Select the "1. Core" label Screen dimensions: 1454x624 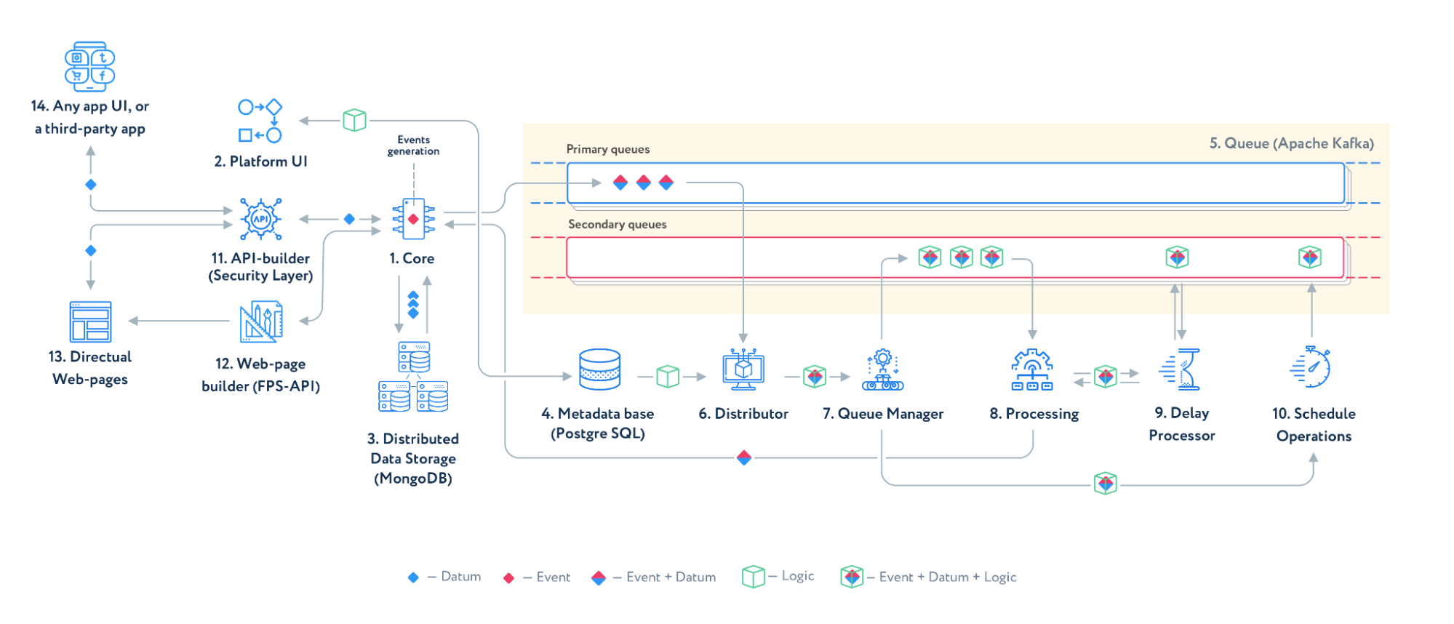coord(412,258)
